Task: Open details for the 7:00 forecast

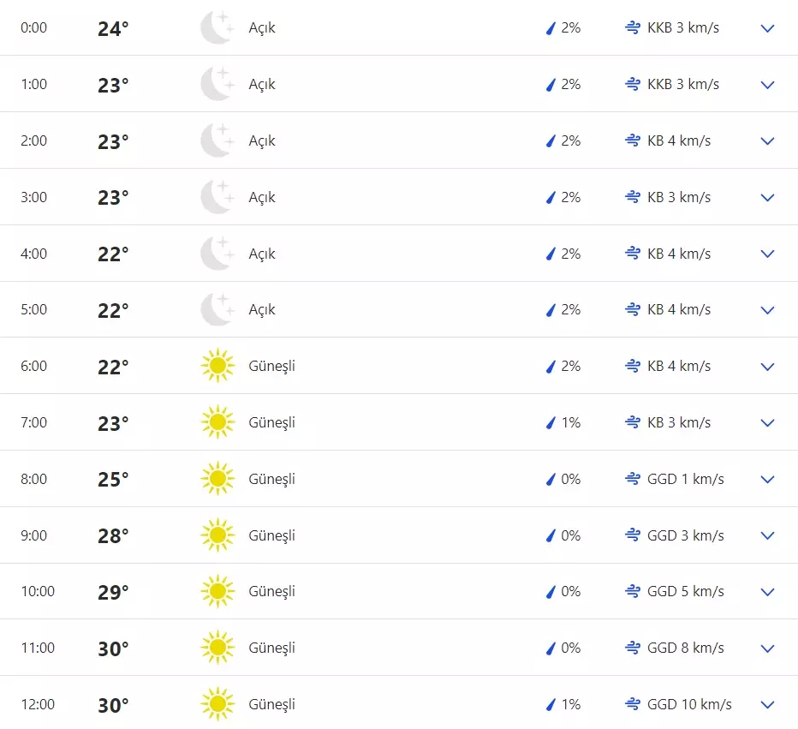Action: click(x=767, y=423)
